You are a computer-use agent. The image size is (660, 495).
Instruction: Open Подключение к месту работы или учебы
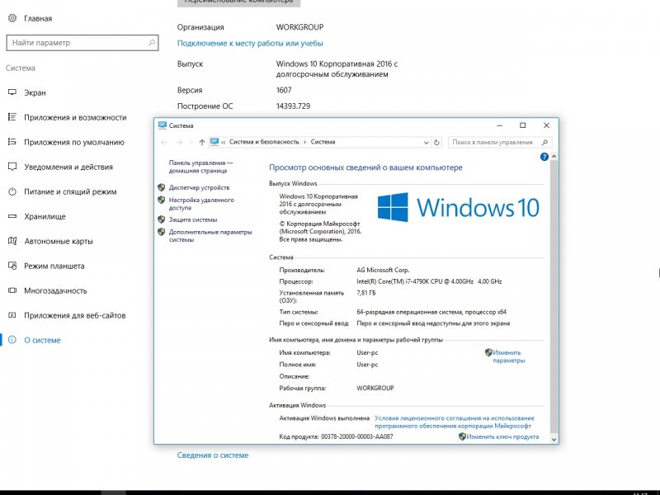coord(250,44)
